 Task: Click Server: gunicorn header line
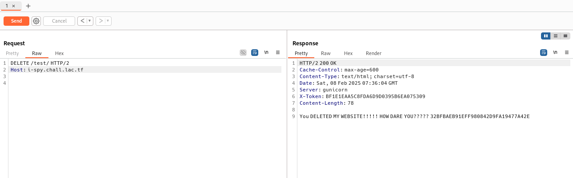[x=324, y=90]
